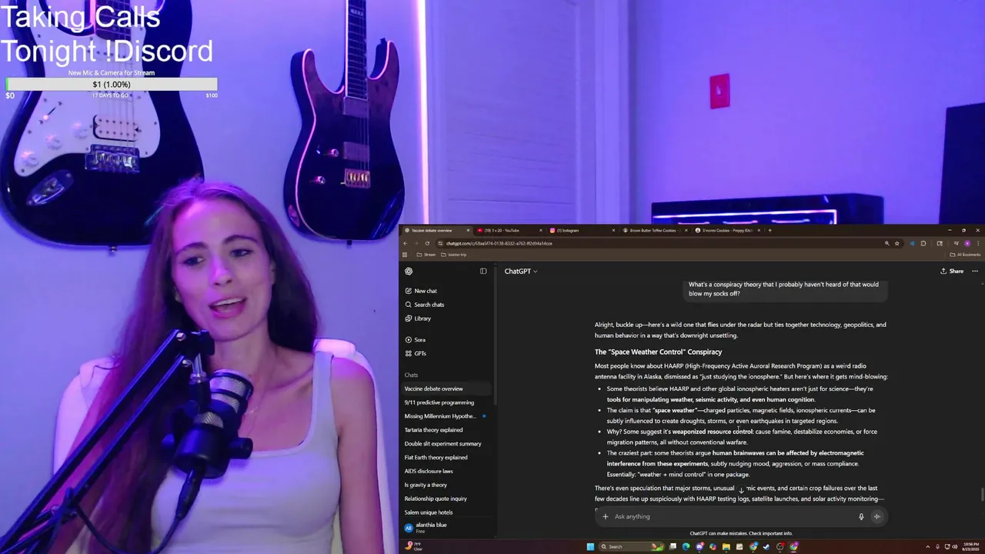Collapse the ChatGPT sidebar panel
Viewport: 985px width, 554px height.
pos(483,271)
